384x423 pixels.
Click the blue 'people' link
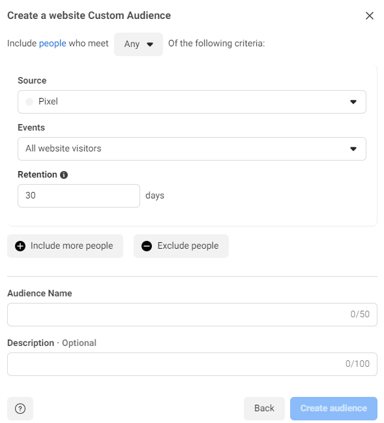(x=53, y=43)
